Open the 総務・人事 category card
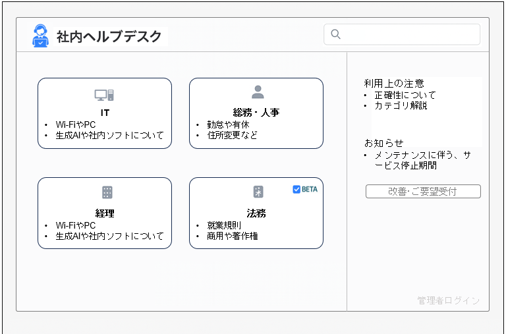 [x=256, y=113]
